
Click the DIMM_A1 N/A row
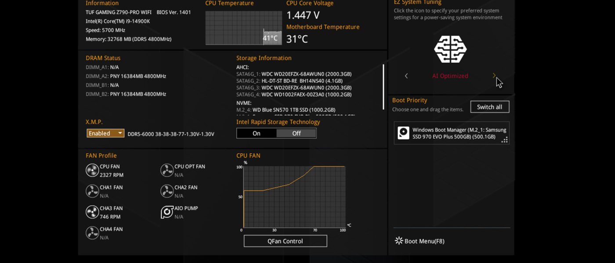[x=102, y=68]
